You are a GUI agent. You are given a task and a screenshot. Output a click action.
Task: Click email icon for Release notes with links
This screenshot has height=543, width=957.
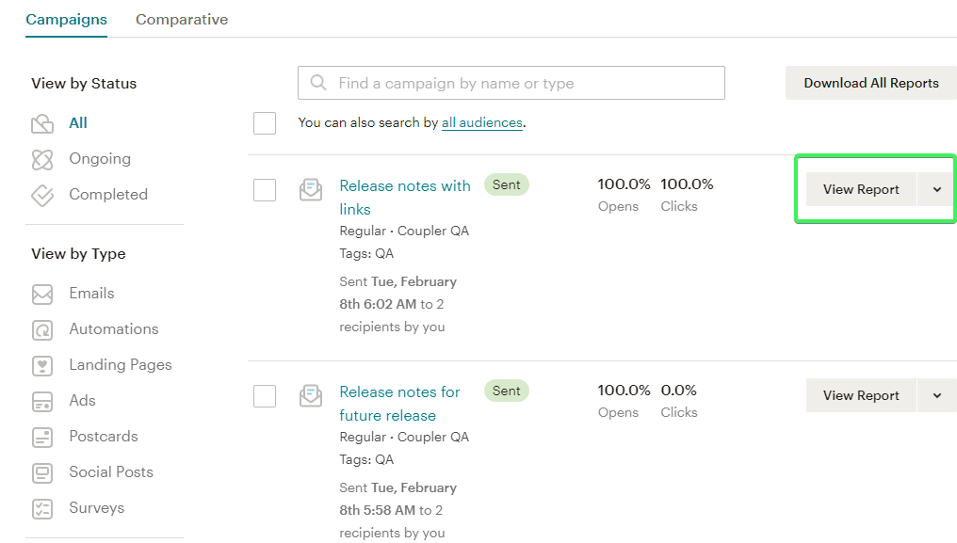point(311,190)
